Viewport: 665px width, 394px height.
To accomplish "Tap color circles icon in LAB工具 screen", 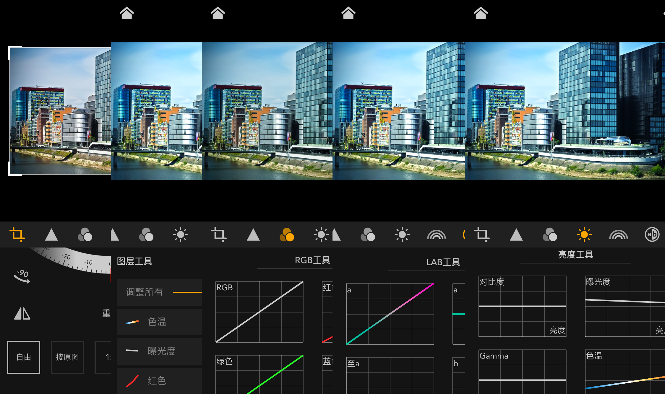I will point(368,235).
